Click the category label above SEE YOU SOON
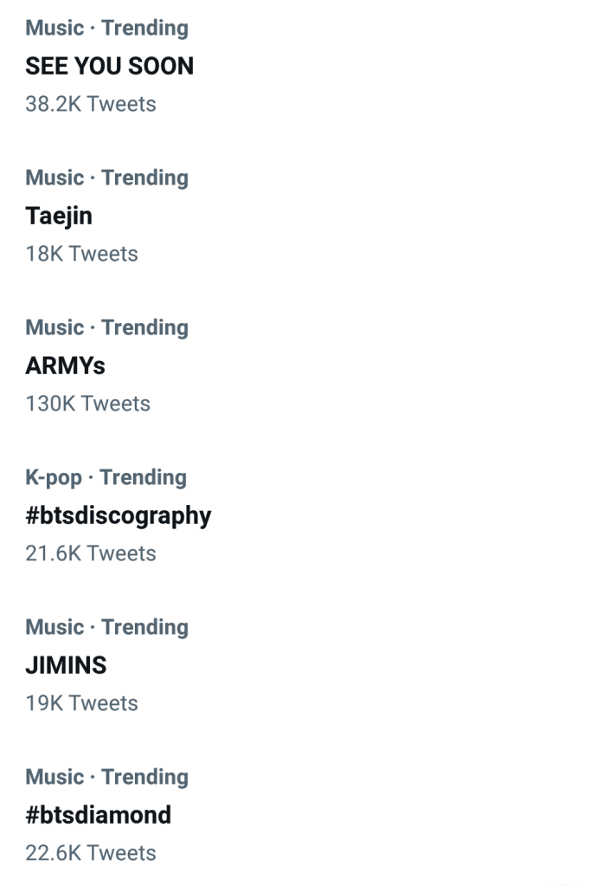Image resolution: width=590 pixels, height=886 pixels. pyautogui.click(x=106, y=28)
